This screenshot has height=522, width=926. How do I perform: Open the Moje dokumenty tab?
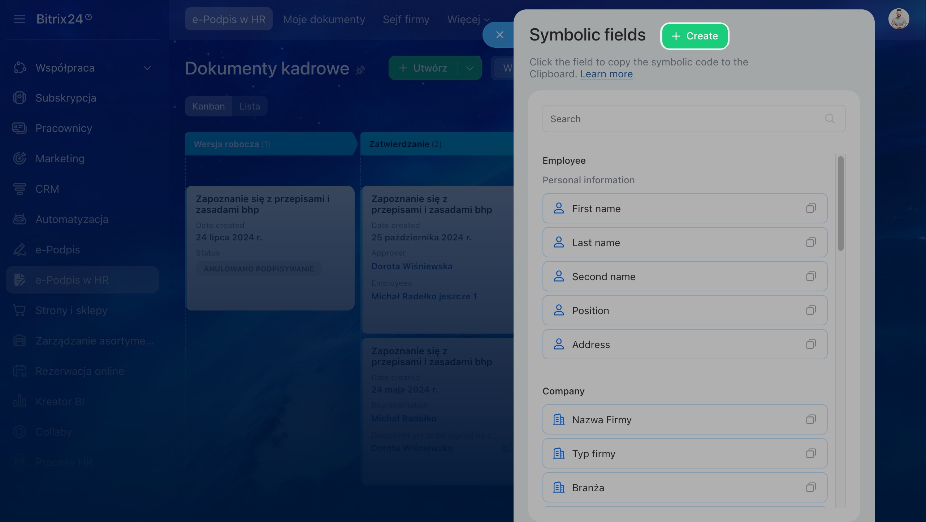(324, 20)
